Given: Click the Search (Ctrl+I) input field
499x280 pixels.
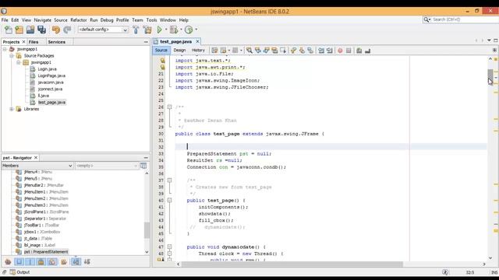Looking at the screenshot, I should [x=465, y=19].
